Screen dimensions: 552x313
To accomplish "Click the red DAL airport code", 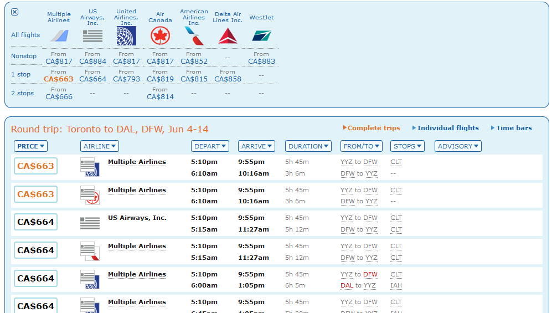I will [x=347, y=285].
